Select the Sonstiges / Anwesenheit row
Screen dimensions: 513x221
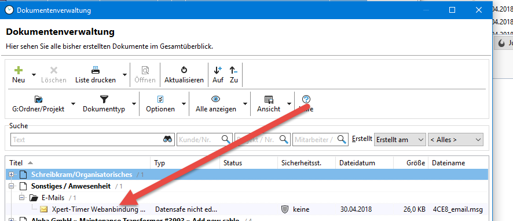point(247,186)
